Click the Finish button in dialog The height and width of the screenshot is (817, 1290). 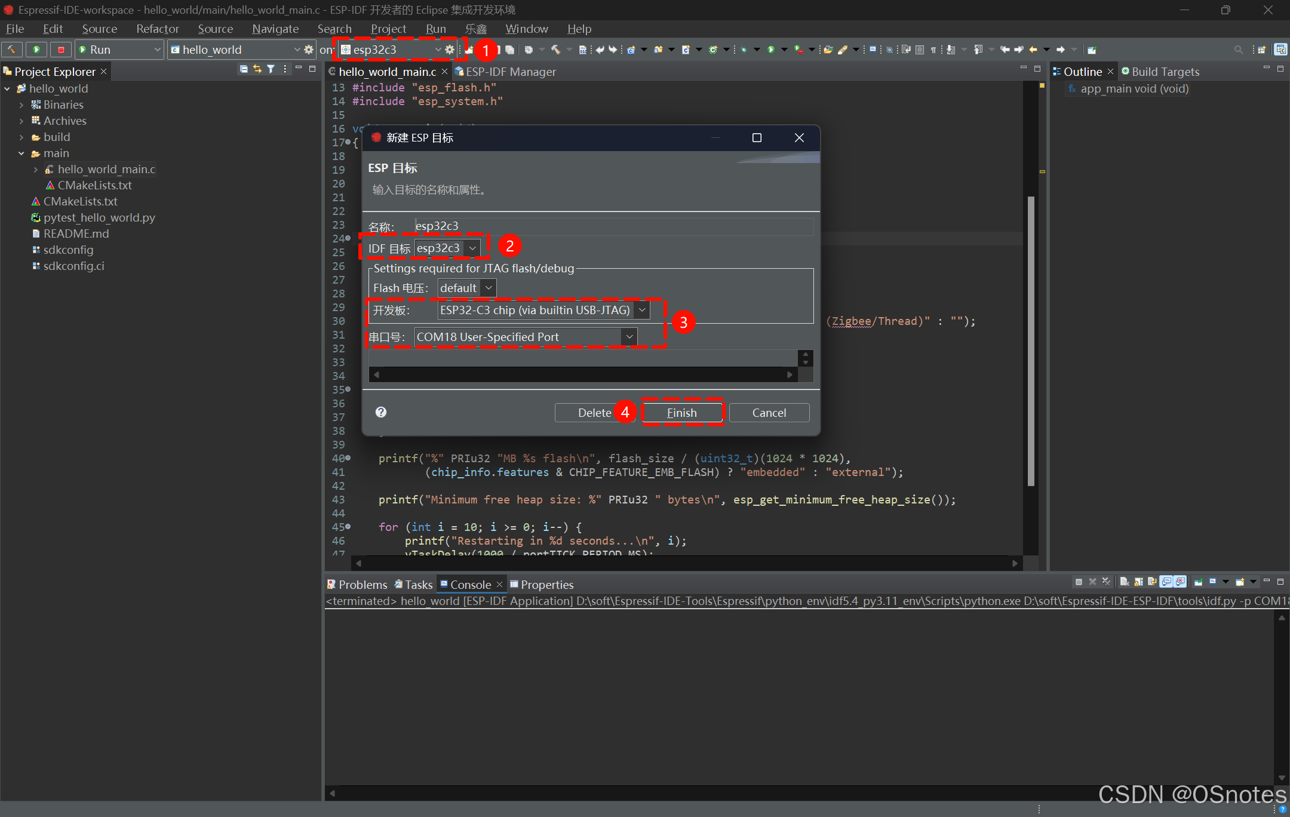click(681, 413)
